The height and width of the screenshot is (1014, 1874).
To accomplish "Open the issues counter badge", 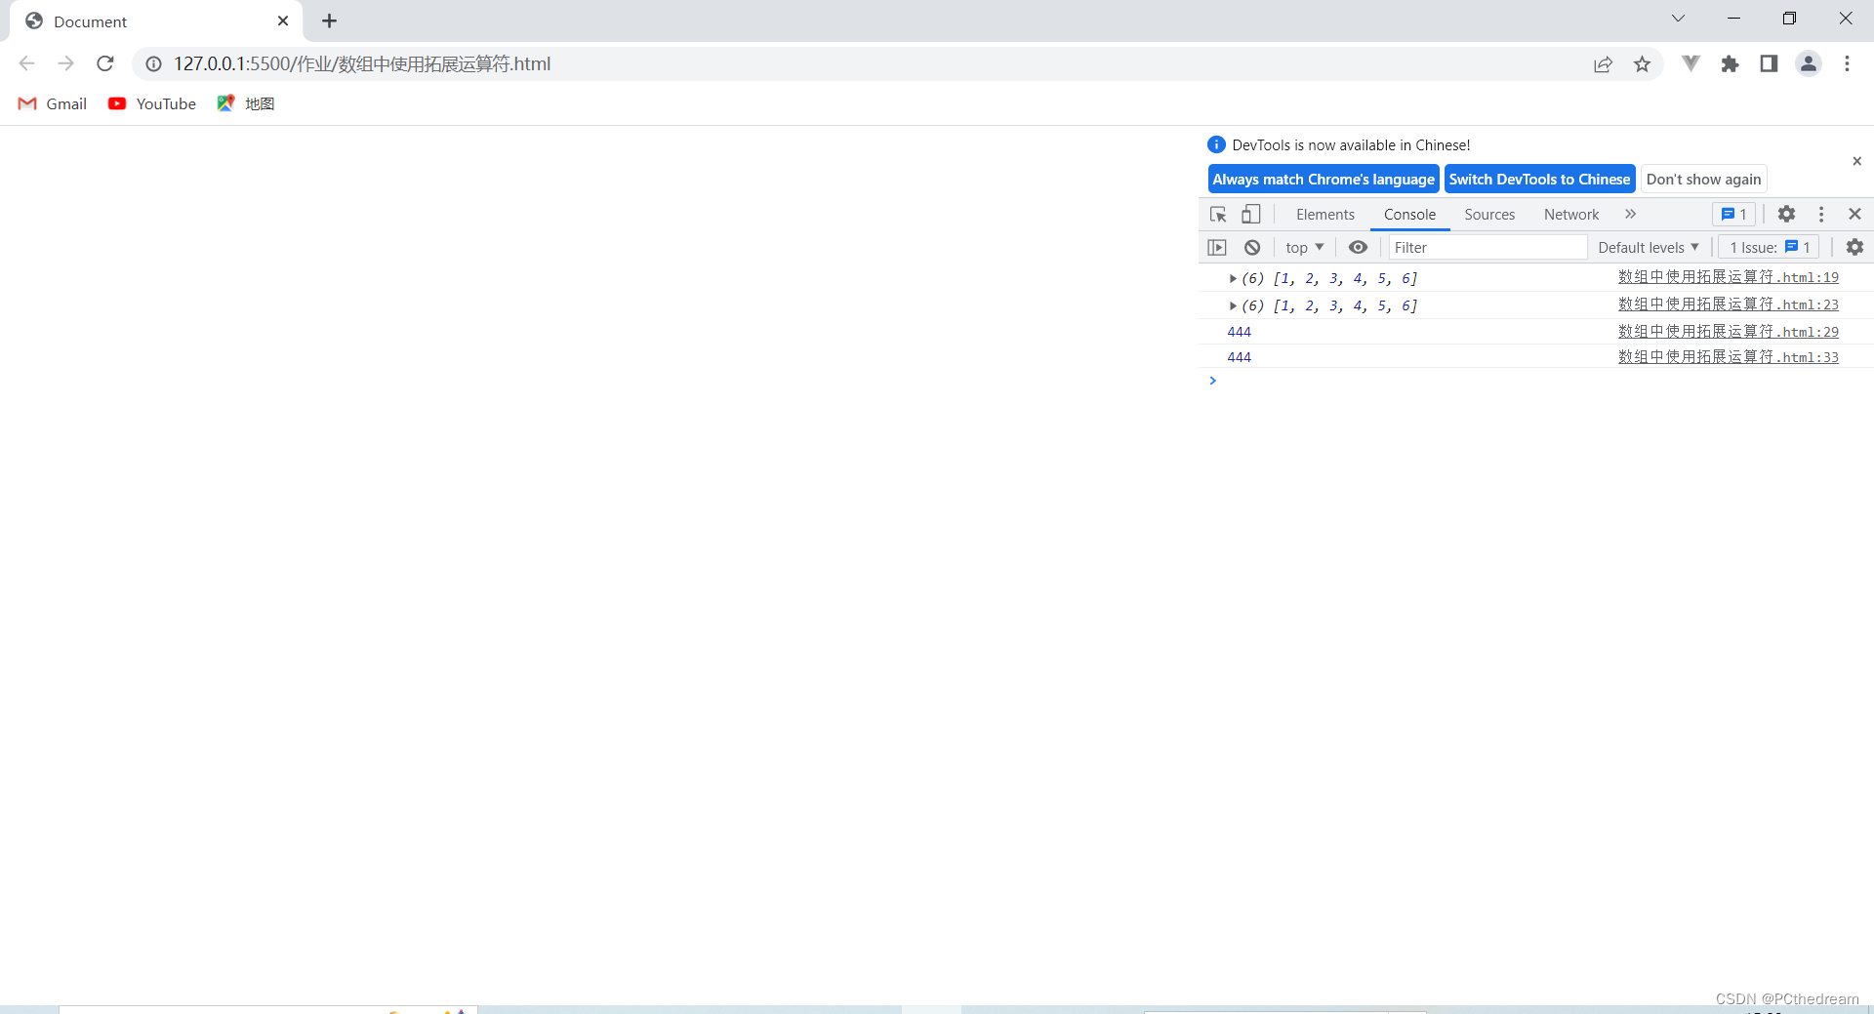I will (1733, 214).
